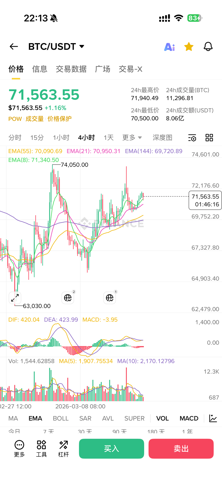Tap the POW tag

[x=15, y=119]
